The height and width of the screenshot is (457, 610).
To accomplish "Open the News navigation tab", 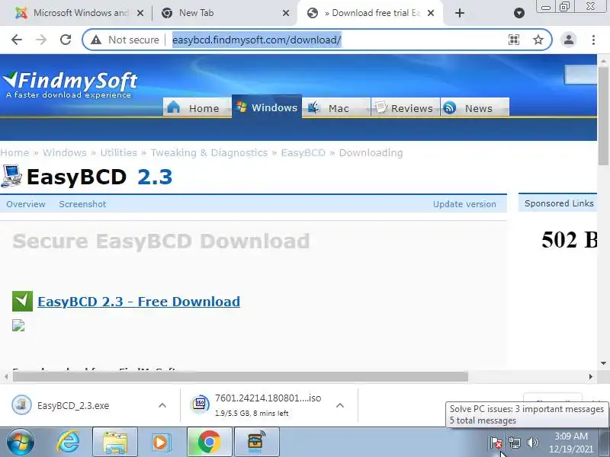I will (x=474, y=107).
